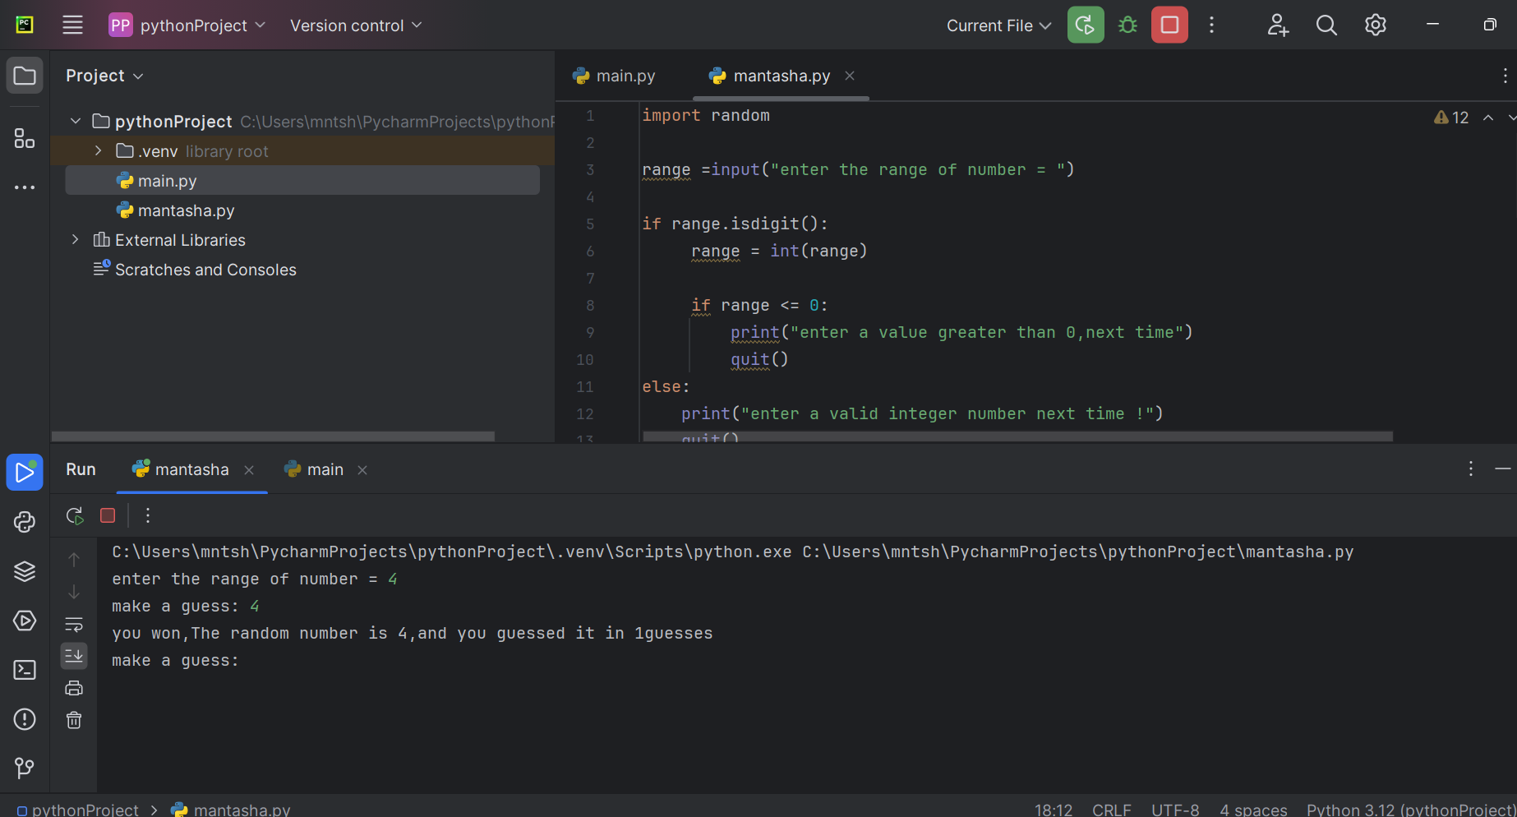
Task: Stop the running program via top red button
Action: [1169, 25]
